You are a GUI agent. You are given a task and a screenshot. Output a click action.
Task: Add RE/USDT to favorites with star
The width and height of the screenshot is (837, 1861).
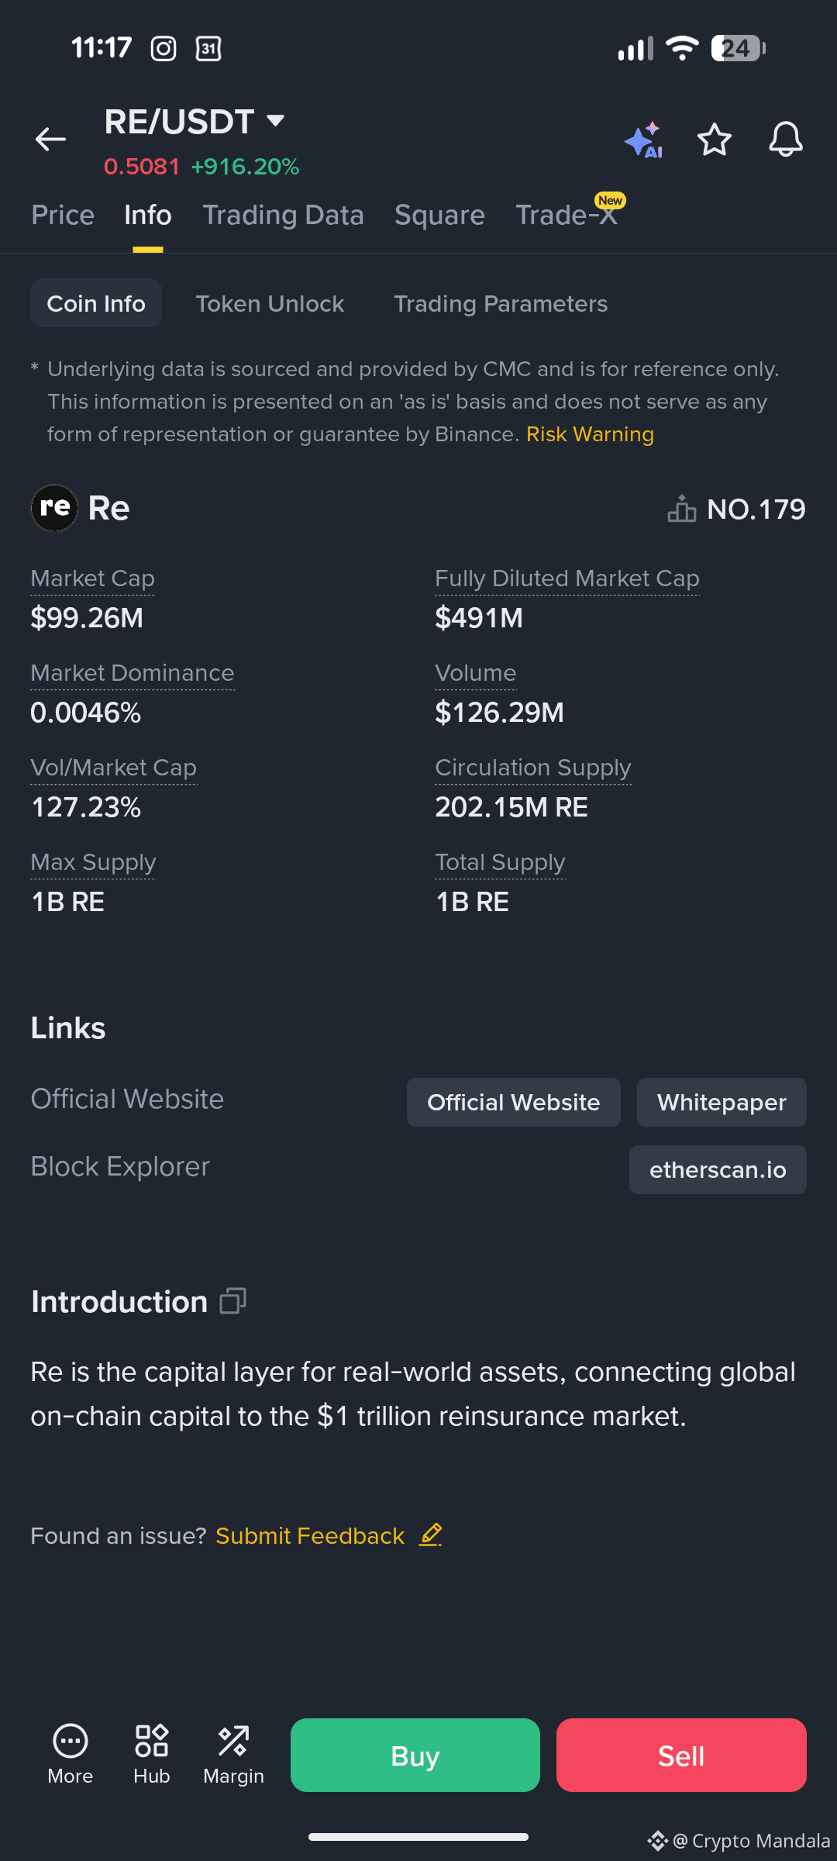point(714,140)
